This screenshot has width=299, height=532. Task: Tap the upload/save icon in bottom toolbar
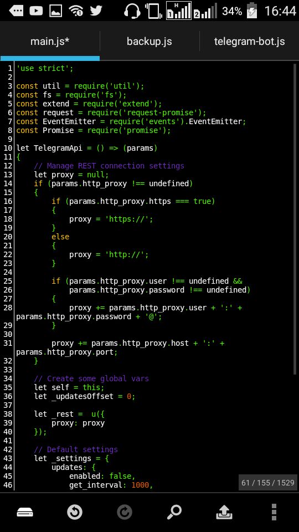(x=224, y=513)
